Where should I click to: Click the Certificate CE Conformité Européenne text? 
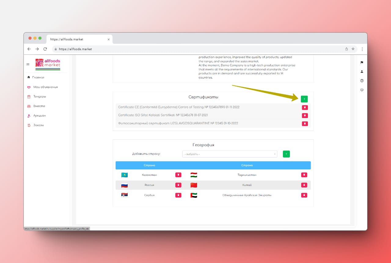(x=179, y=107)
